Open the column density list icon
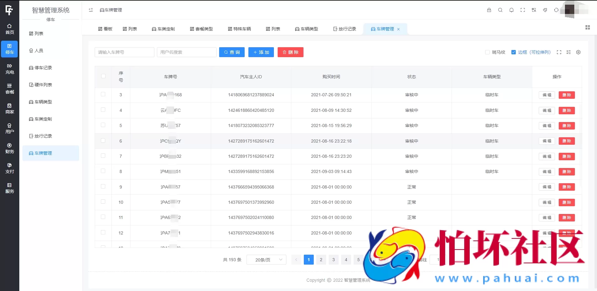597x291 pixels. tap(569, 52)
